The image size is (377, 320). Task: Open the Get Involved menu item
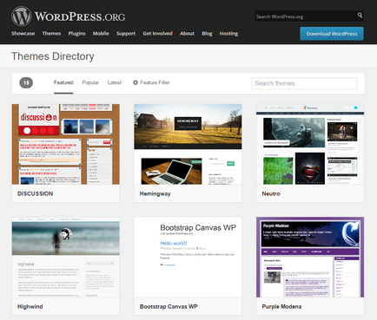(x=157, y=34)
